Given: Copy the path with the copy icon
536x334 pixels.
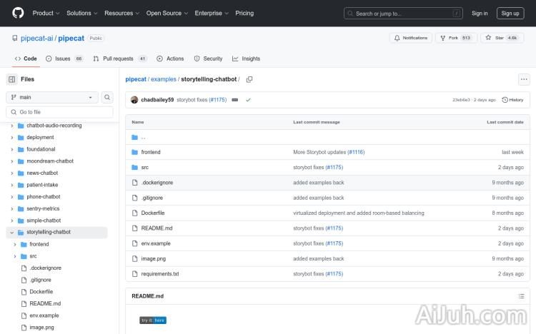Looking at the screenshot, I should [249, 79].
